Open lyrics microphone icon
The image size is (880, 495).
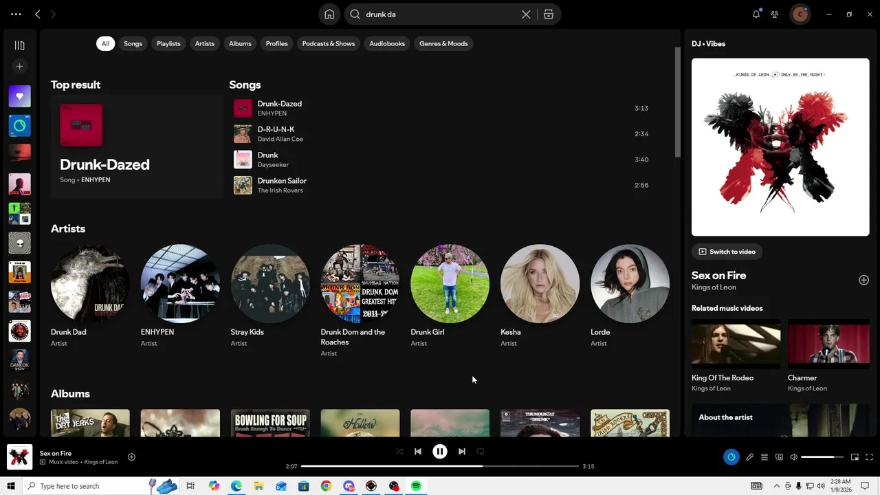pos(749,457)
